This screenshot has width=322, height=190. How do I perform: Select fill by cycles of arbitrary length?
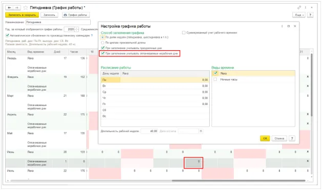click(x=103, y=43)
